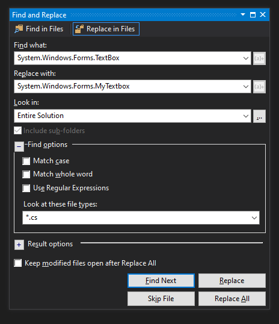Enable the Match whole word checkbox
279x324 pixels.
(26, 174)
